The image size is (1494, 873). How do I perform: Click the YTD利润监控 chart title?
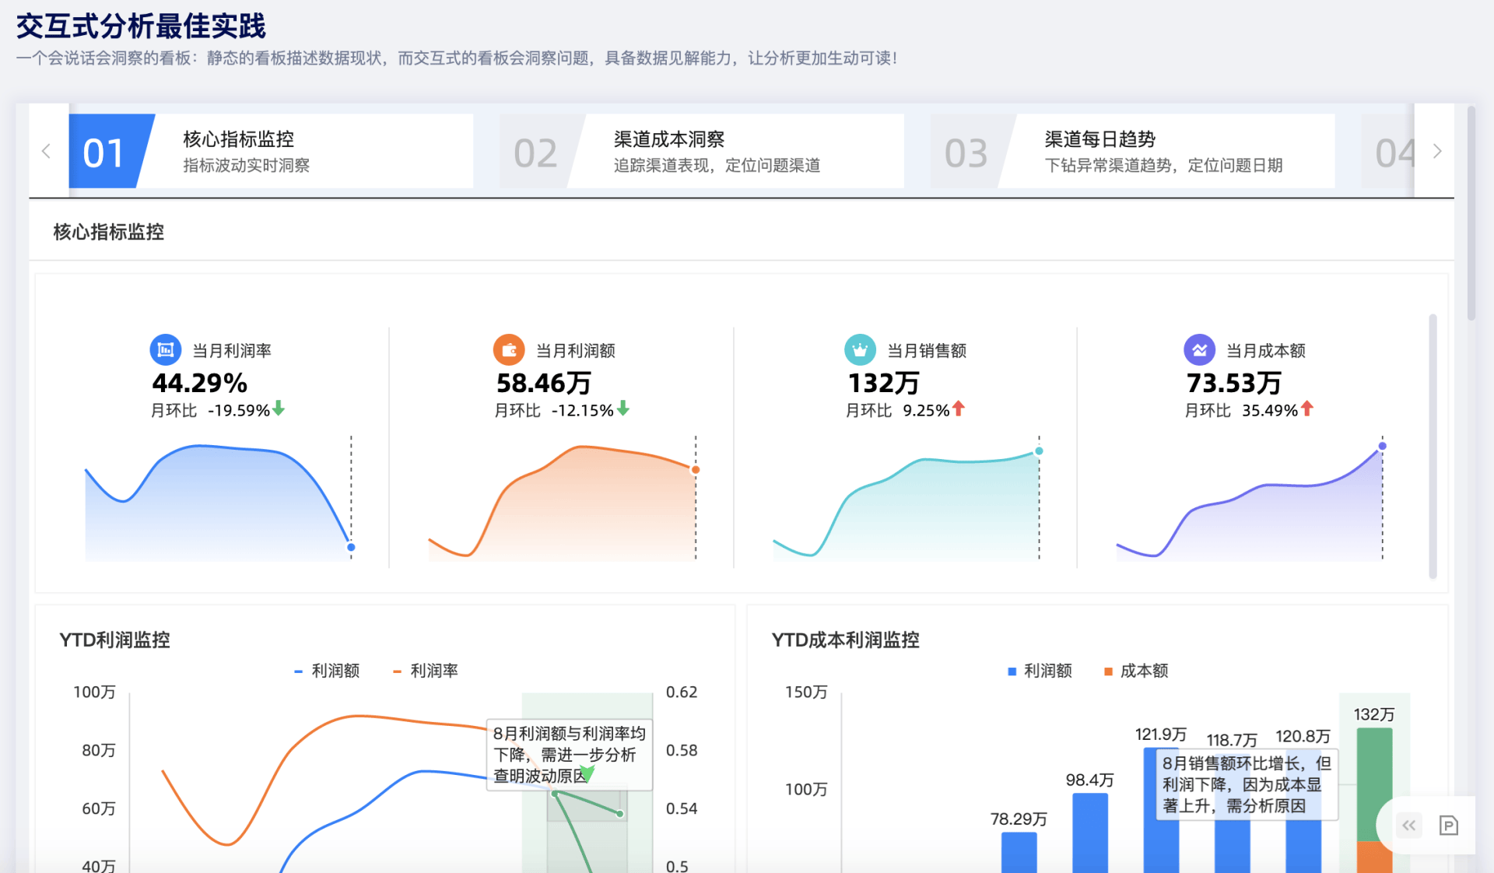tap(114, 640)
